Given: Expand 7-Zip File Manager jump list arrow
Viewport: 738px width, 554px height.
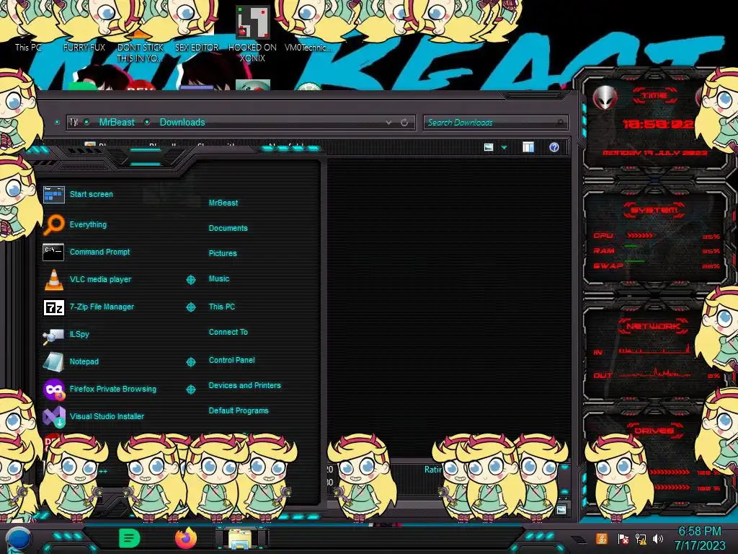Looking at the screenshot, I should pyautogui.click(x=190, y=307).
